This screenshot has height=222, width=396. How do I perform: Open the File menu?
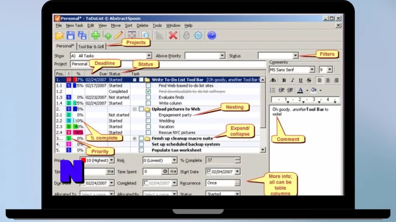pyautogui.click(x=59, y=25)
